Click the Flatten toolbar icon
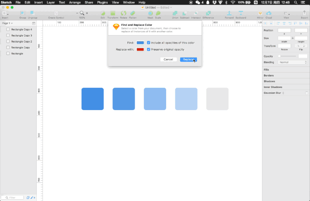The image size is (310, 201). pos(132,13)
